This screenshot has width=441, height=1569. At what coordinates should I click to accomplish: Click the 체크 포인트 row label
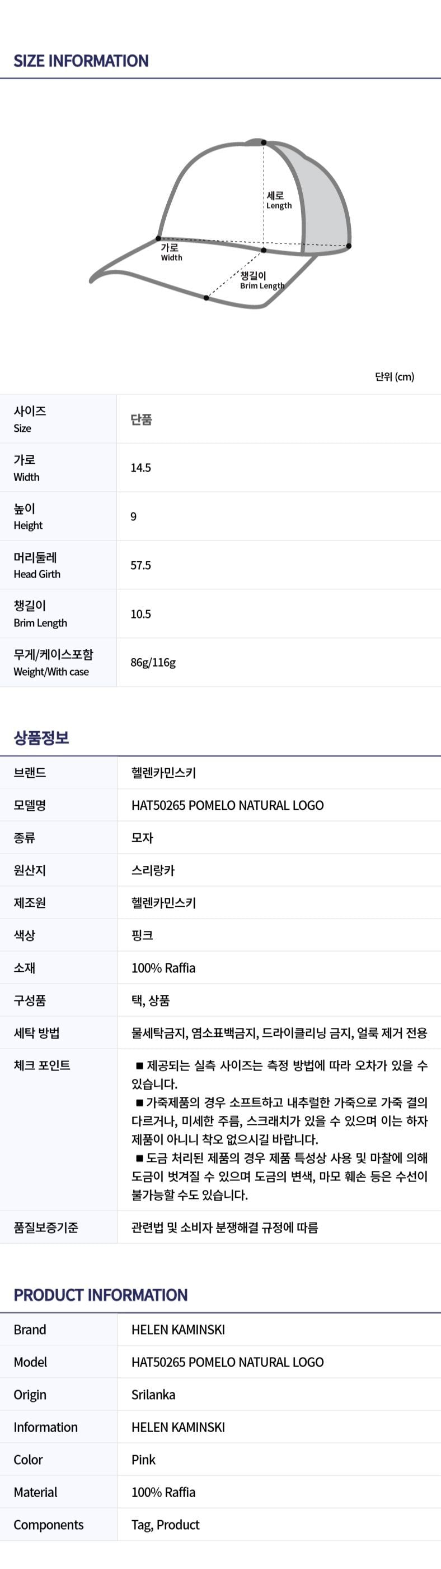(x=42, y=1065)
